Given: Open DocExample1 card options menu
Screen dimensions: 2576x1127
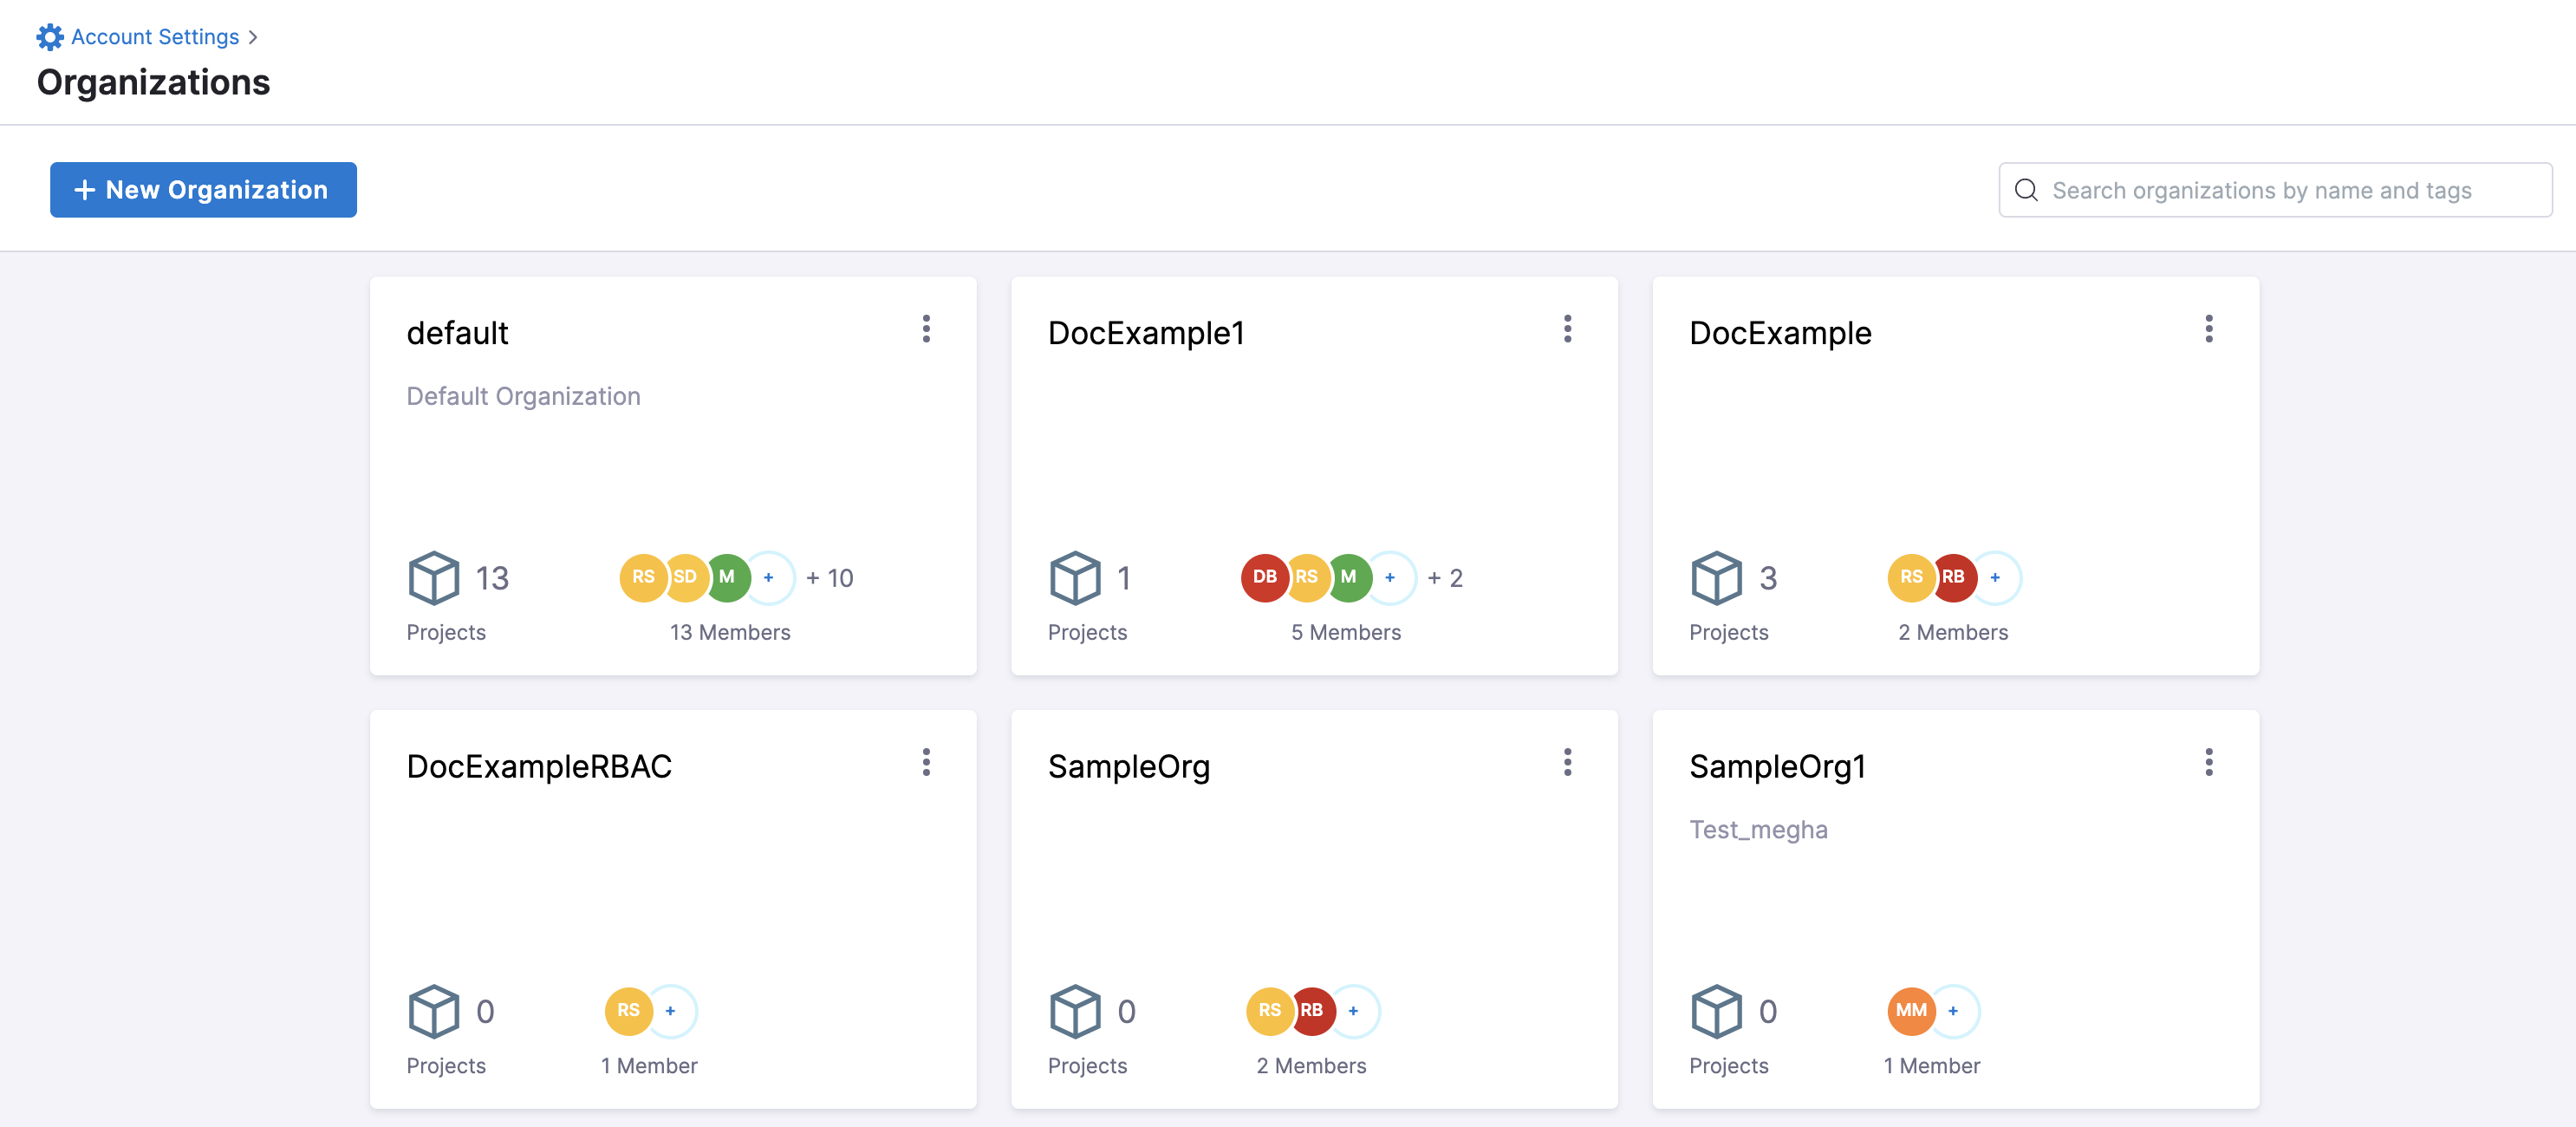Looking at the screenshot, I should pos(1567,329).
